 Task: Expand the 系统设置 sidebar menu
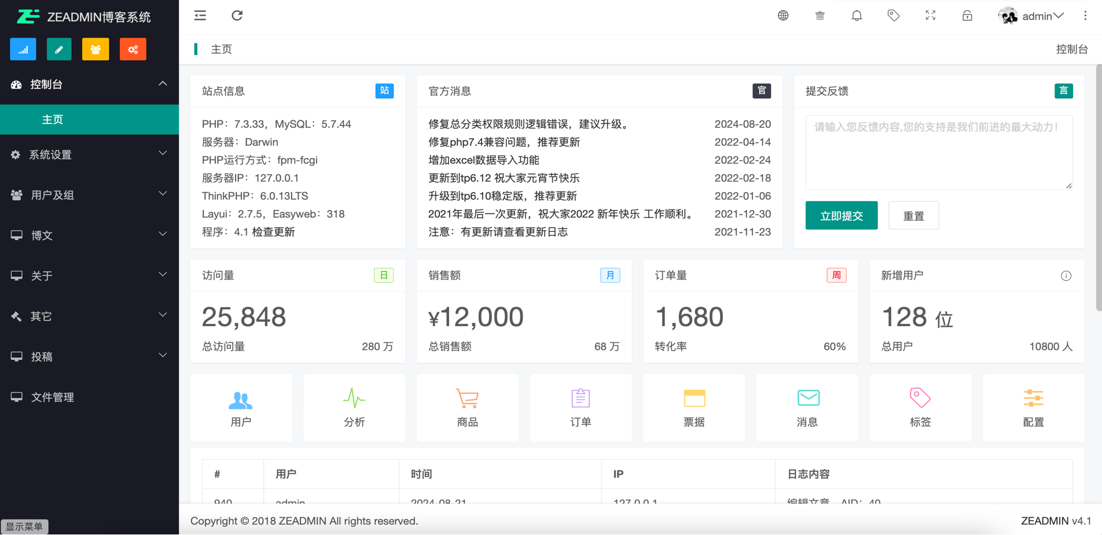pos(89,154)
